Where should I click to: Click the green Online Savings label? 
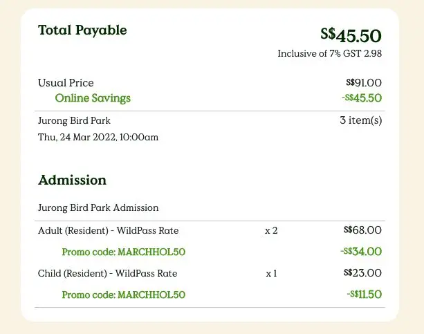tap(93, 98)
